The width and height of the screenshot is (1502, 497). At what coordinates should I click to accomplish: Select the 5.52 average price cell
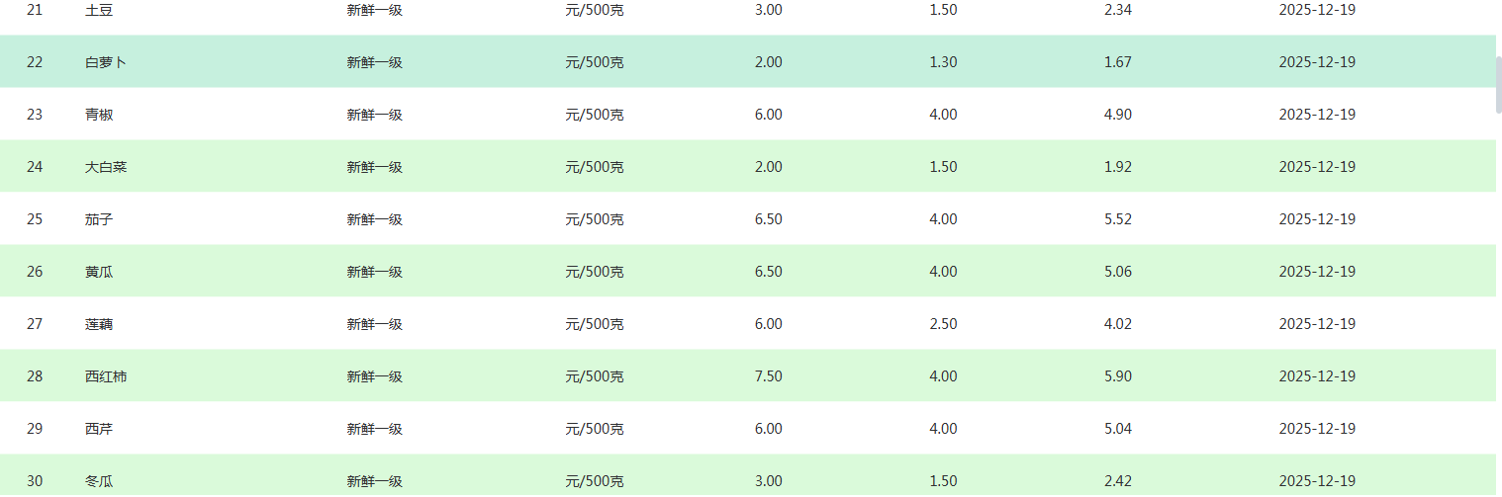[x=1118, y=219]
